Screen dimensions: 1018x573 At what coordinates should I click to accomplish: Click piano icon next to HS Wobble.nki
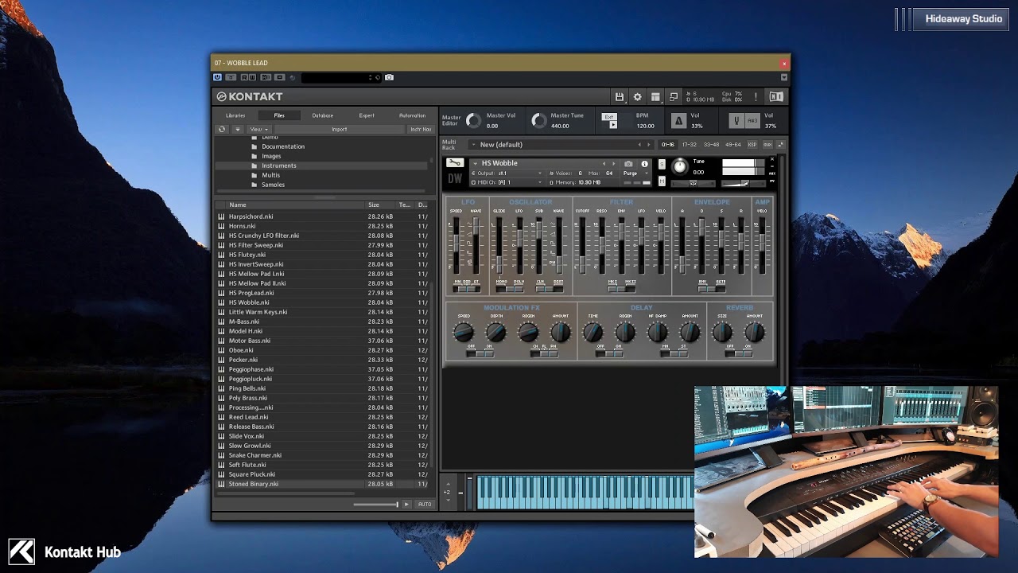222,302
